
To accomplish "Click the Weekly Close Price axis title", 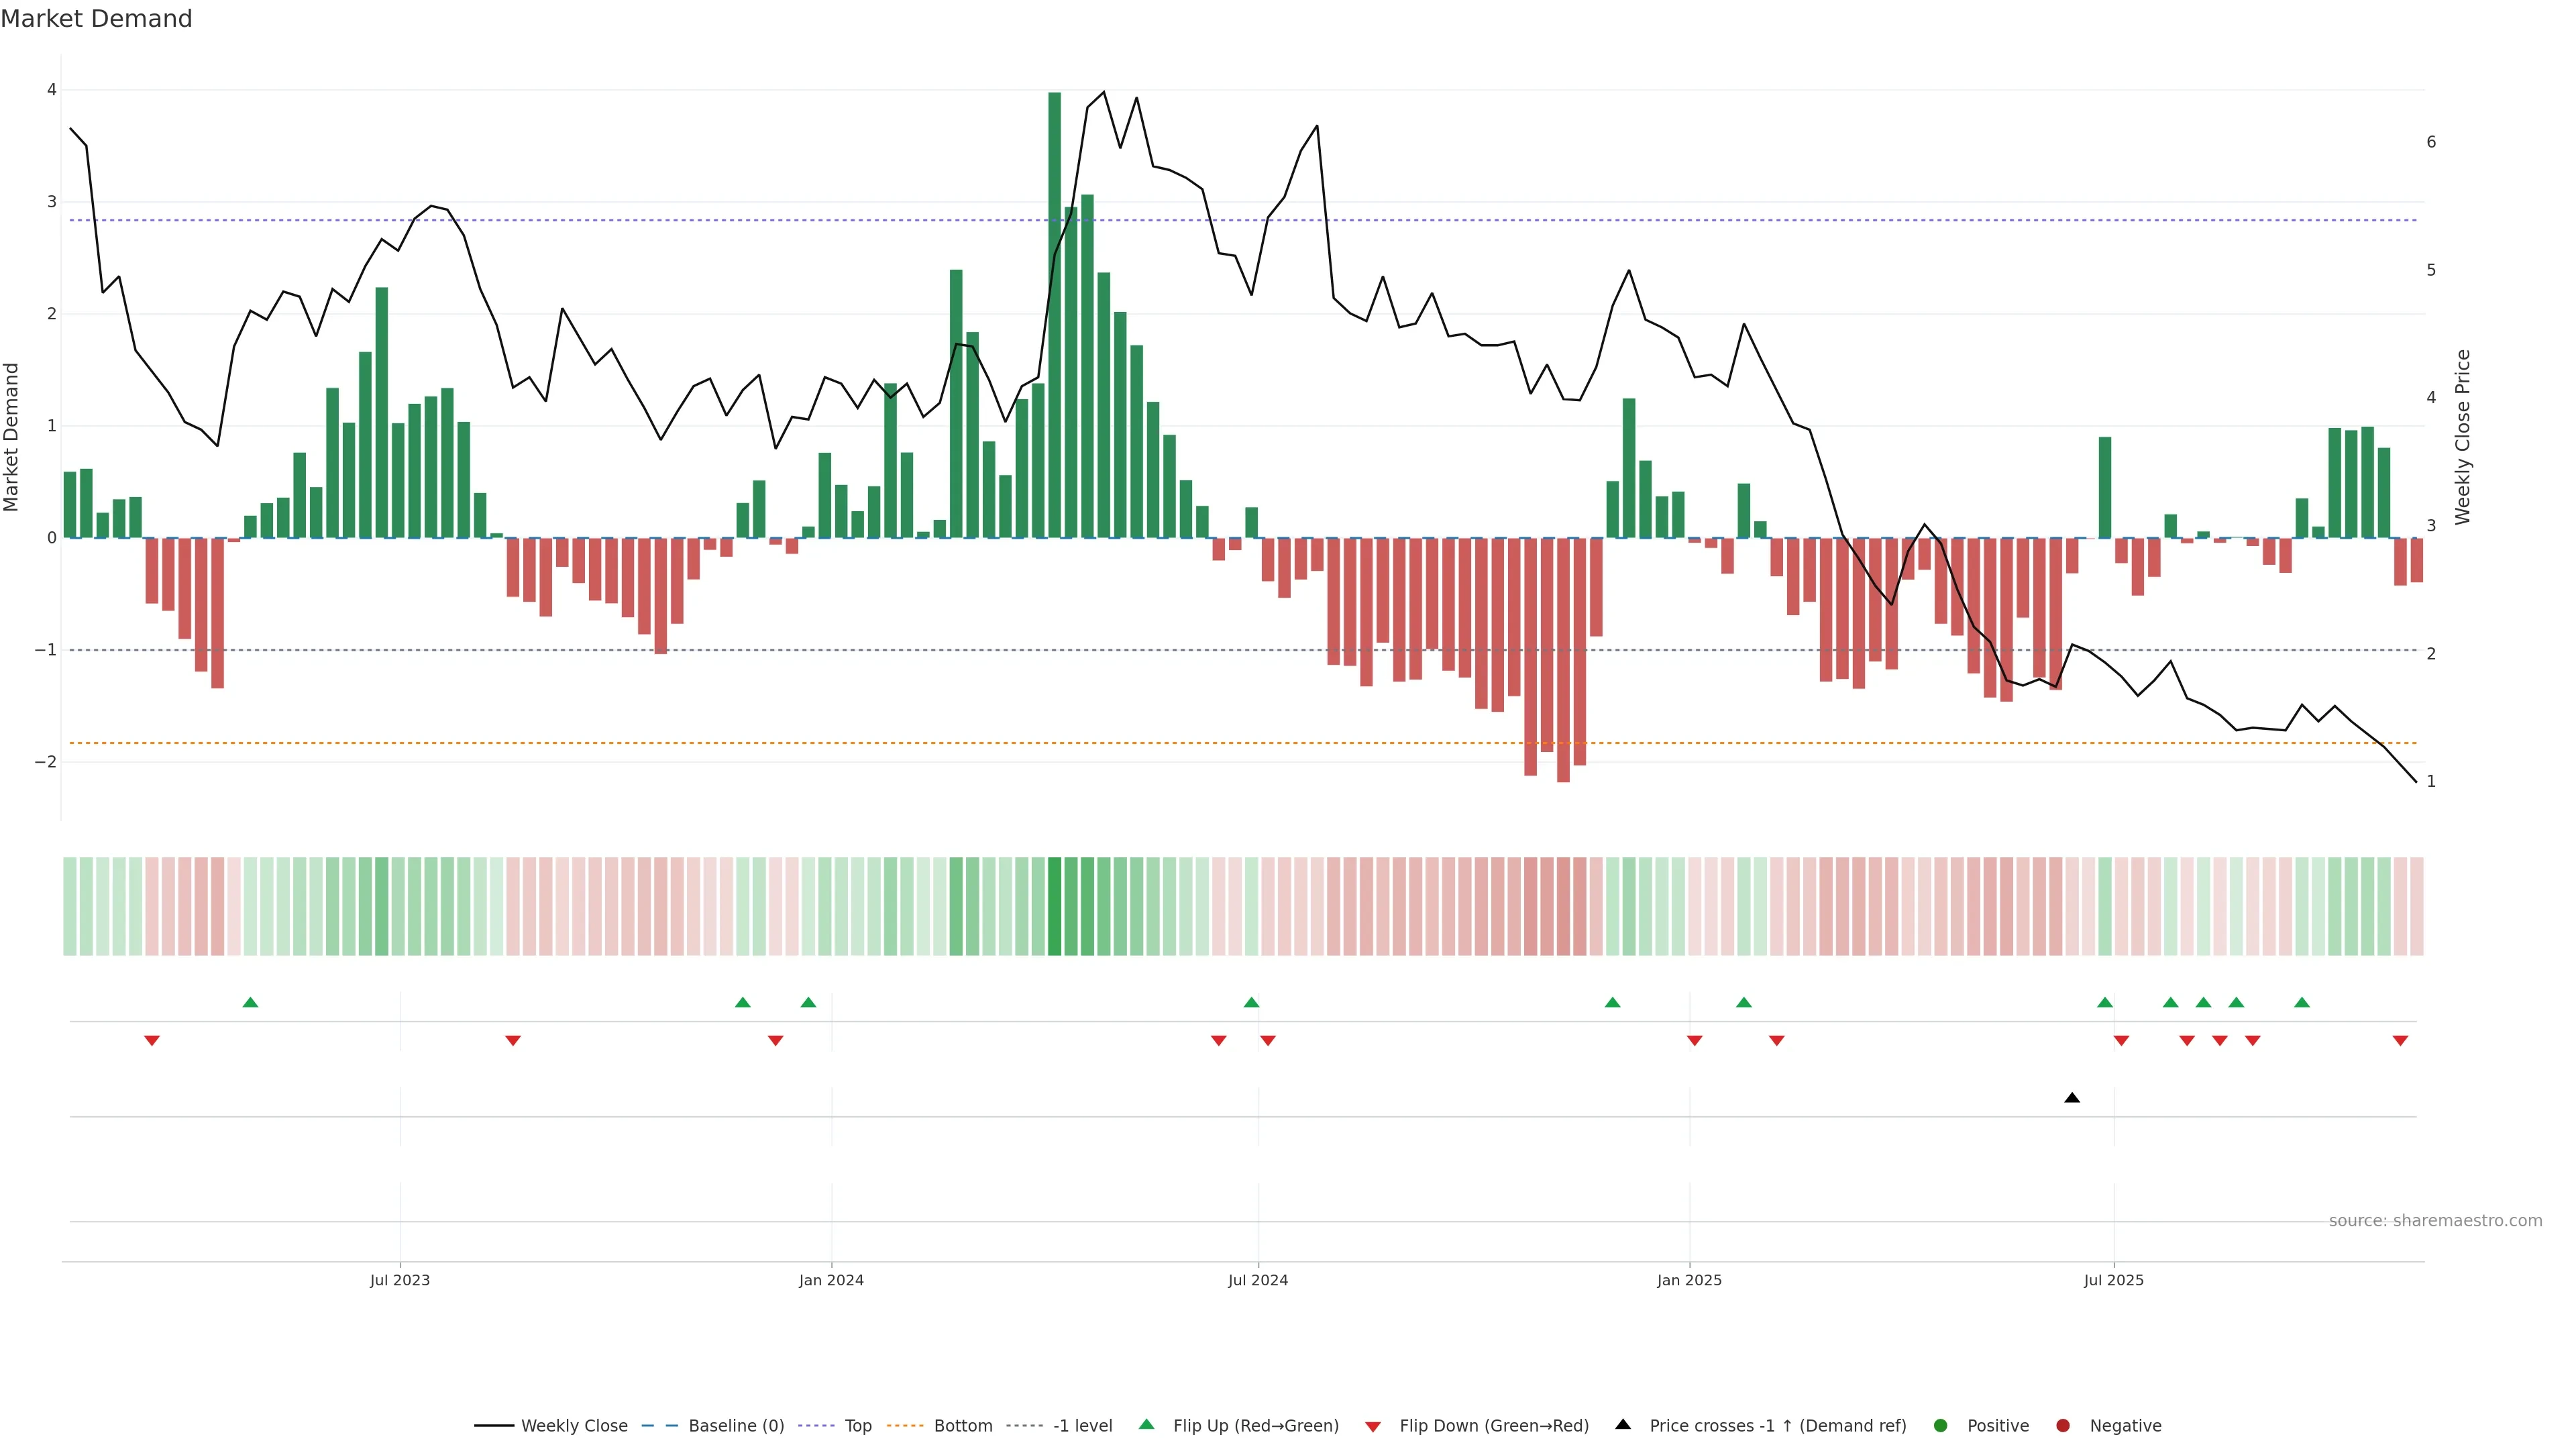I will (2462, 437).
